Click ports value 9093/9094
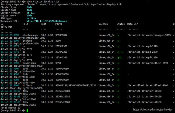This screenshot has height=113, width=175. pos(61,35)
